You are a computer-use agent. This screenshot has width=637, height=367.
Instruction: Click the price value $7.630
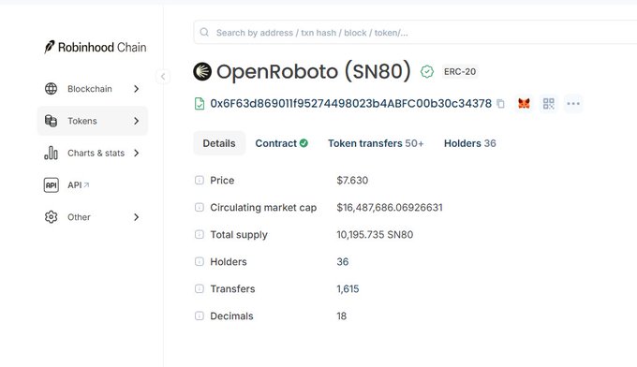(352, 180)
